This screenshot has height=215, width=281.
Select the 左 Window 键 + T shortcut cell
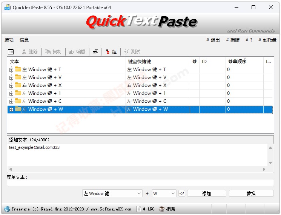158,70
